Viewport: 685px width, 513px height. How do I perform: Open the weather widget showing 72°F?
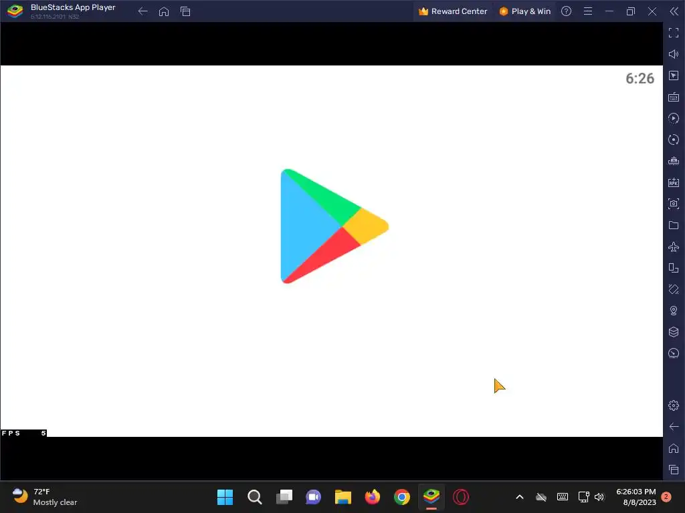[44, 497]
